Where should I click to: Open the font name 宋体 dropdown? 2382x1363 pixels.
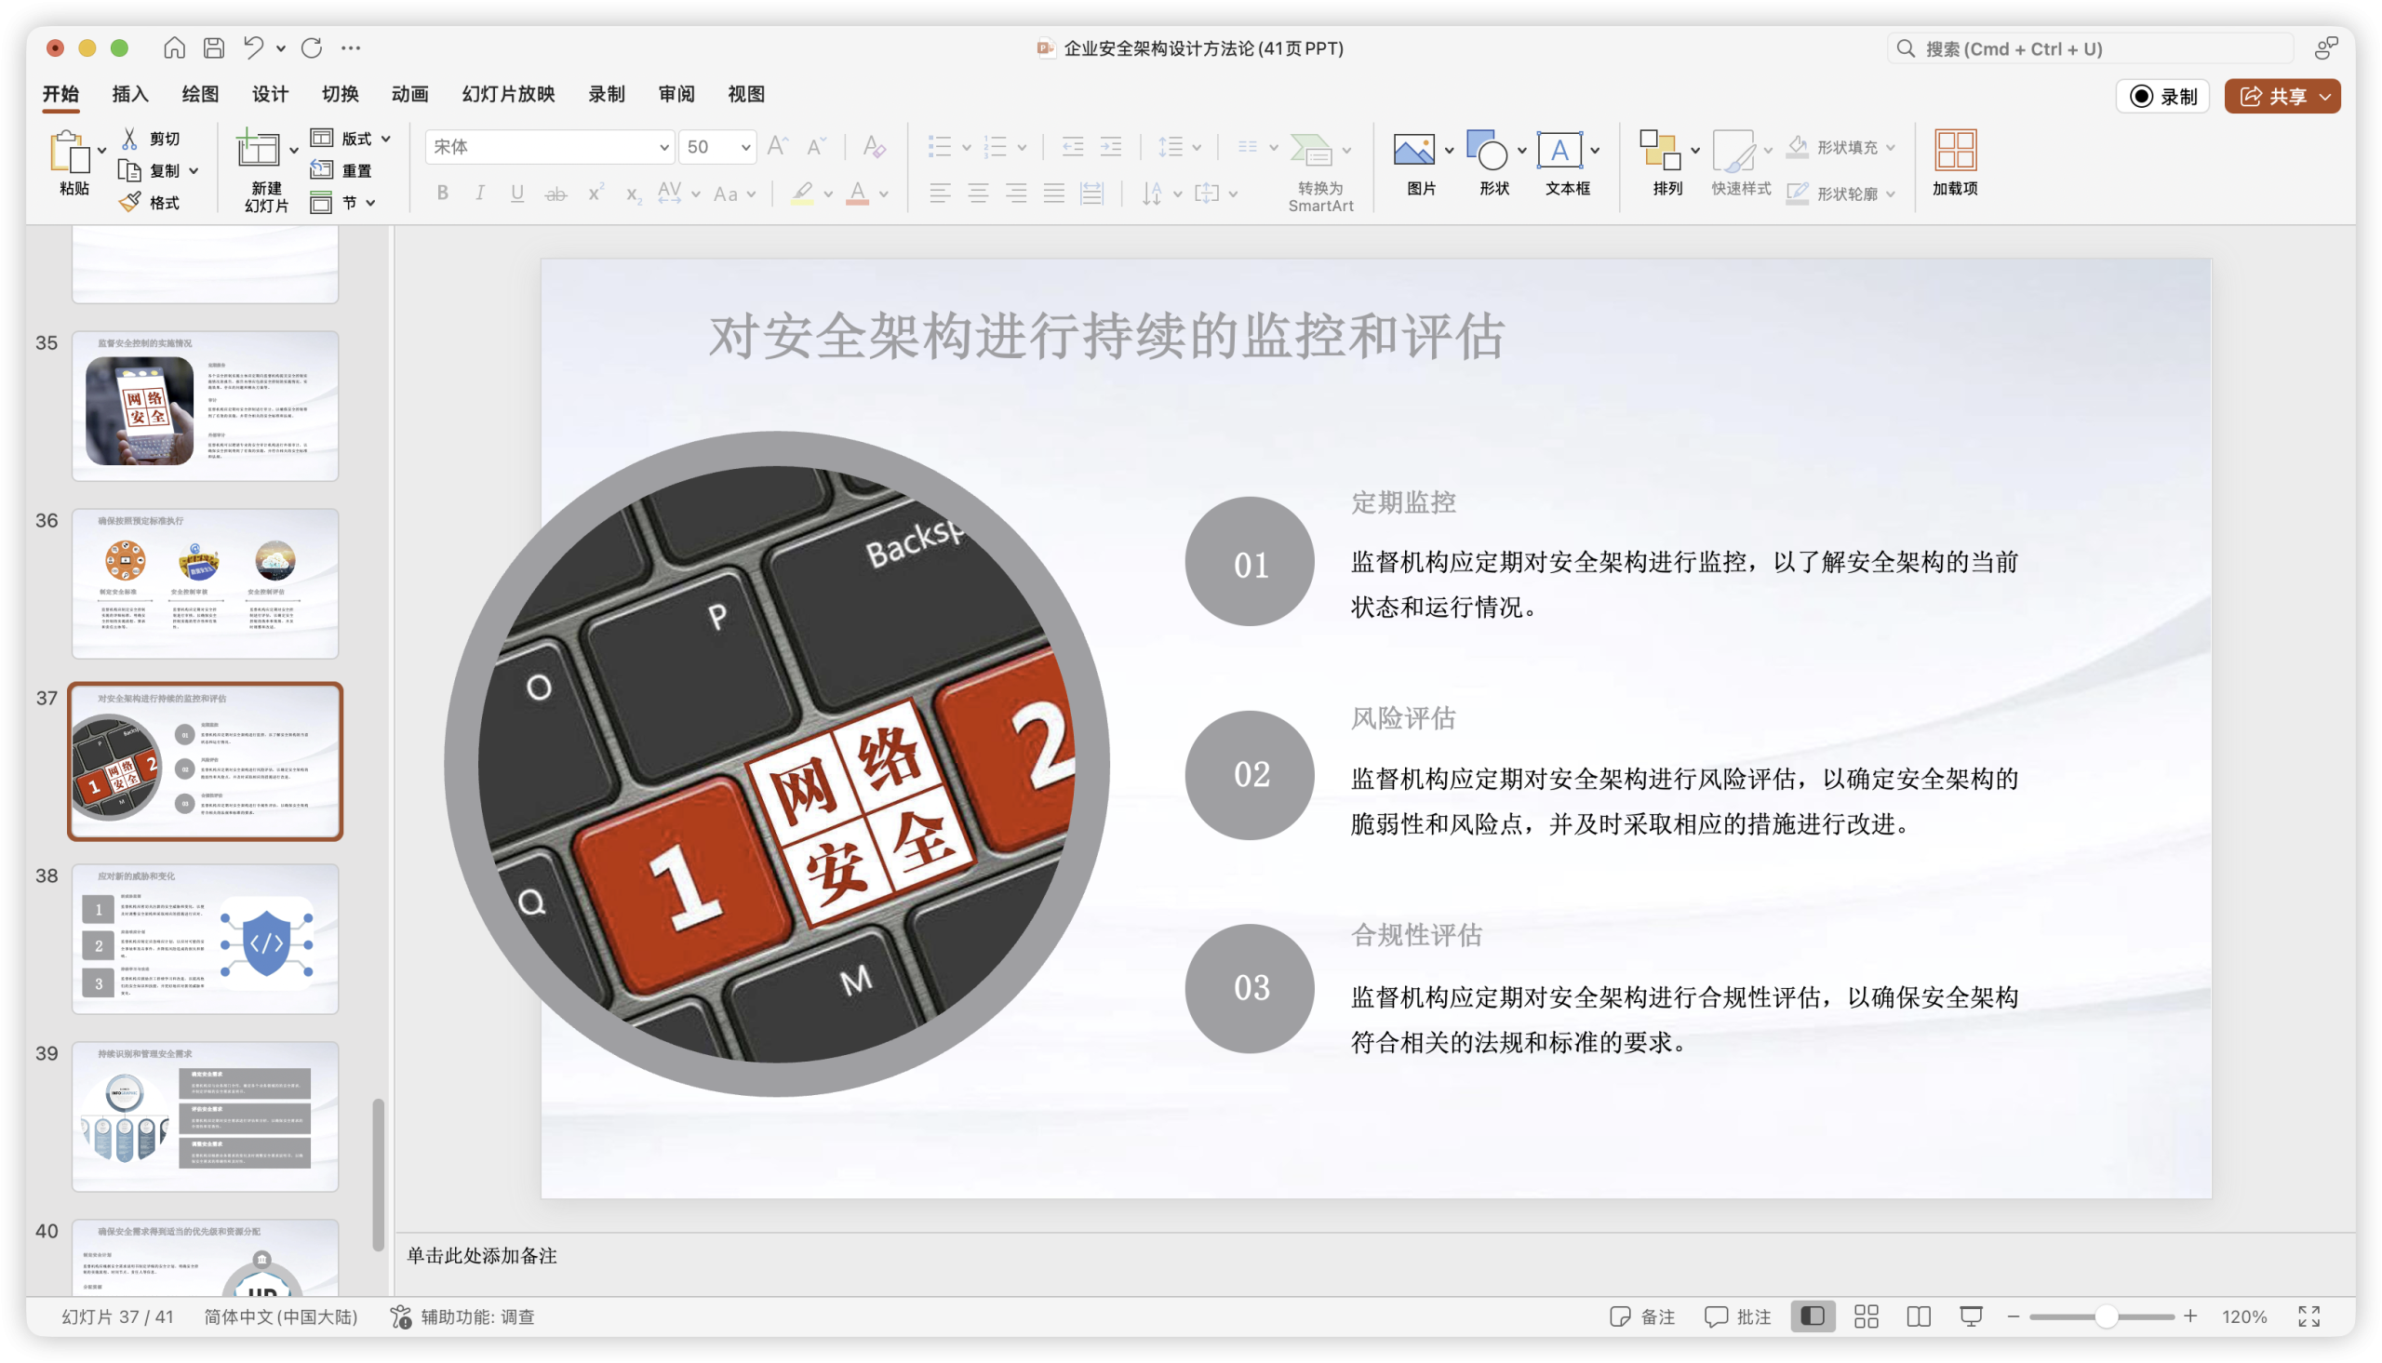point(662,147)
